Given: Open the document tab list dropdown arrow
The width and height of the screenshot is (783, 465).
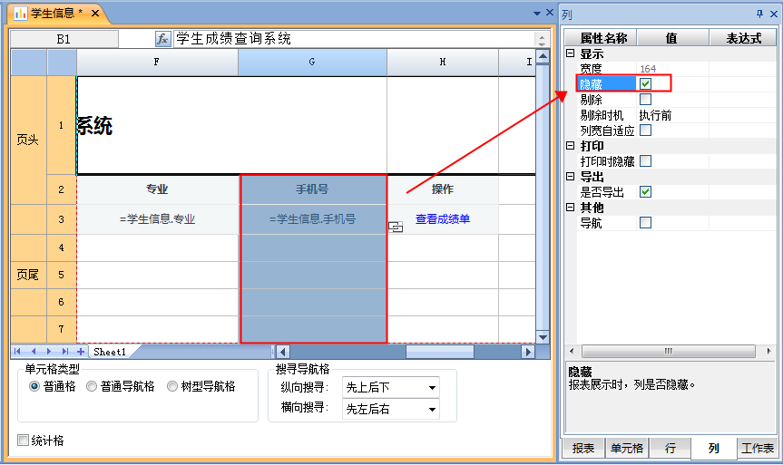Looking at the screenshot, I should (536, 14).
